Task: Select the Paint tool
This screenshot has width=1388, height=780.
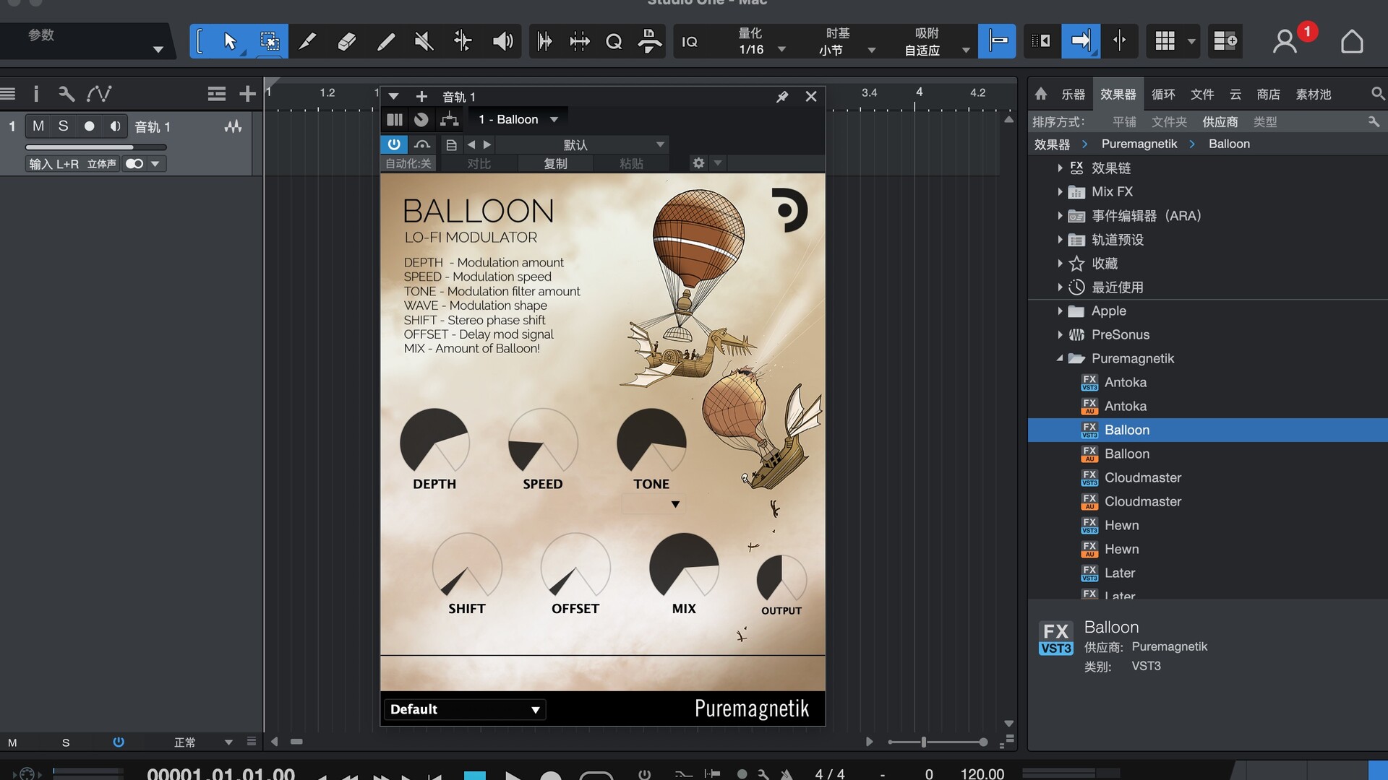Action: coord(385,41)
